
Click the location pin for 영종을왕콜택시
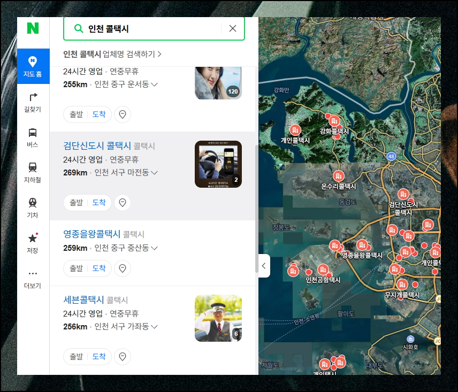123,268
